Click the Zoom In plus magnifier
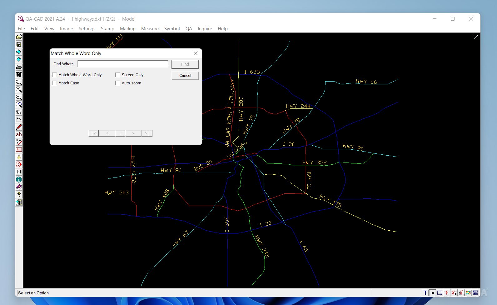 [x=19, y=89]
